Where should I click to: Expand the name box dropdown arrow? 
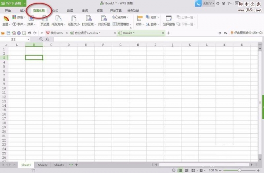(28, 39)
